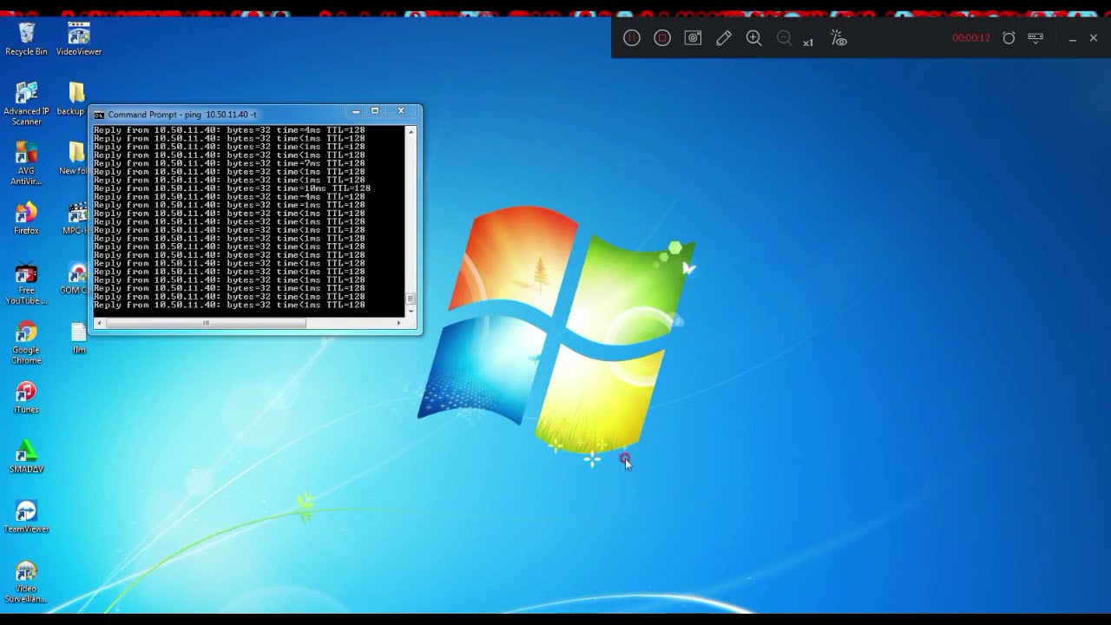Click the Command Prompt horizontal scrollbar thumb
This screenshot has height=625, width=1111.
point(206,323)
